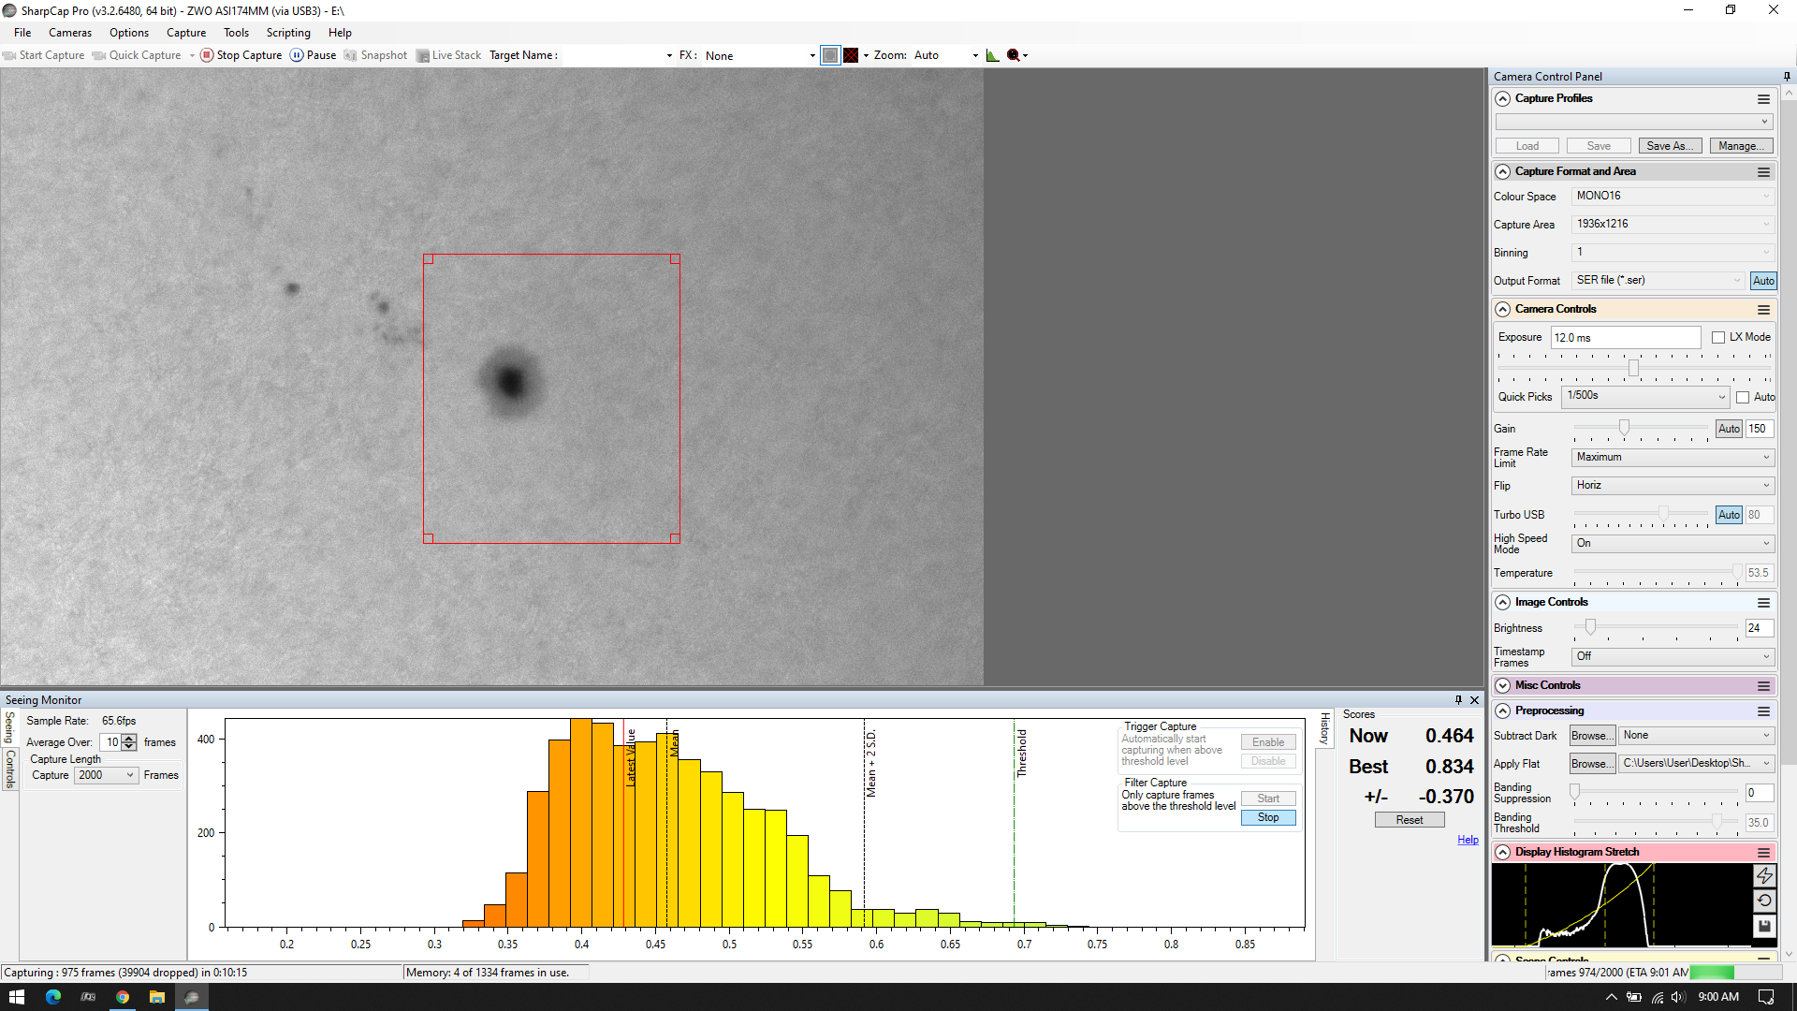Click the red reticule overlay icon

[x=851, y=55]
